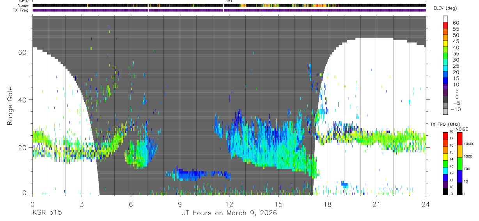The image size is (479, 221).
Task: Click the 'NOISE' legend title
Action: click(462, 129)
